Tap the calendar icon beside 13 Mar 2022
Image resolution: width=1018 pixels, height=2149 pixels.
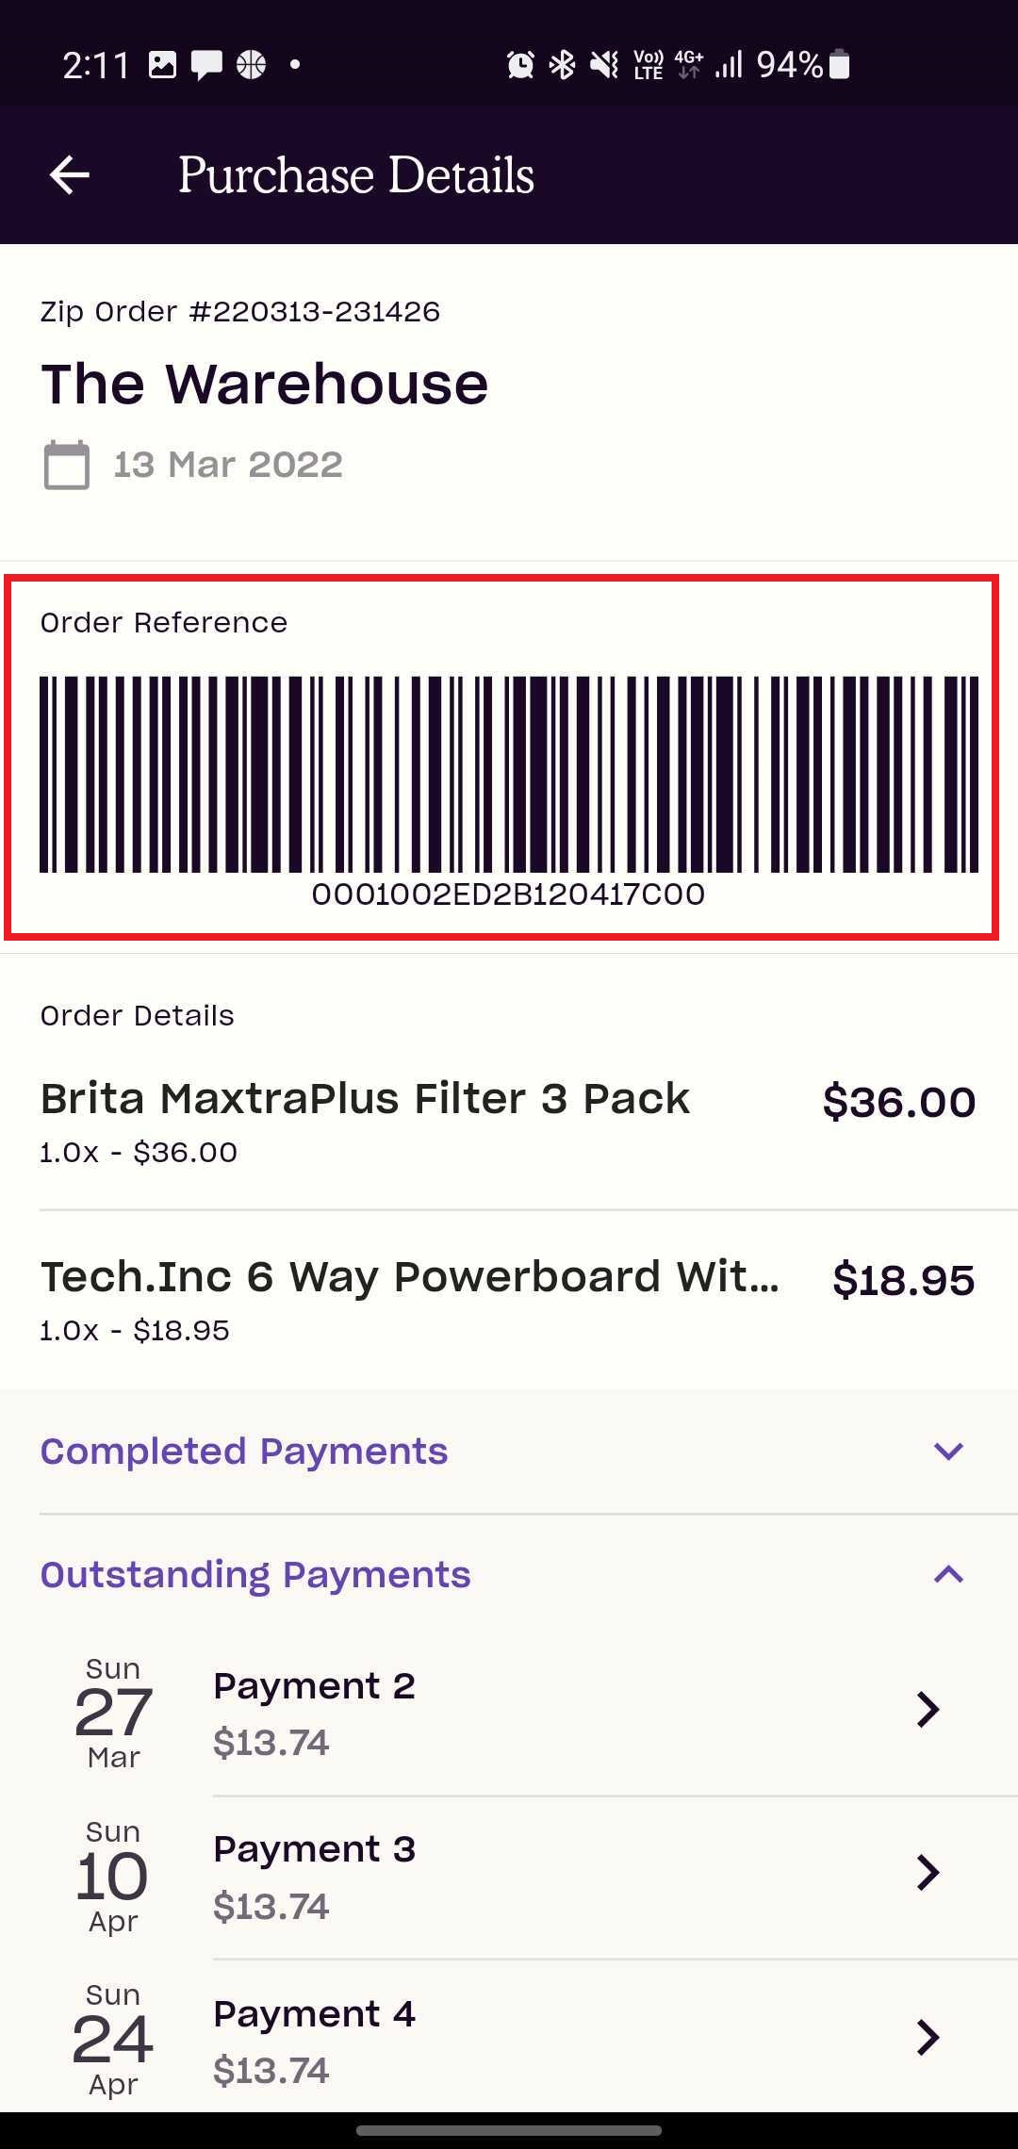(x=67, y=465)
